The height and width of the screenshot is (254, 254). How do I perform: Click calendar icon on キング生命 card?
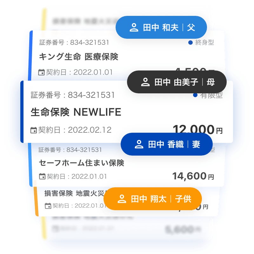pos(41,72)
